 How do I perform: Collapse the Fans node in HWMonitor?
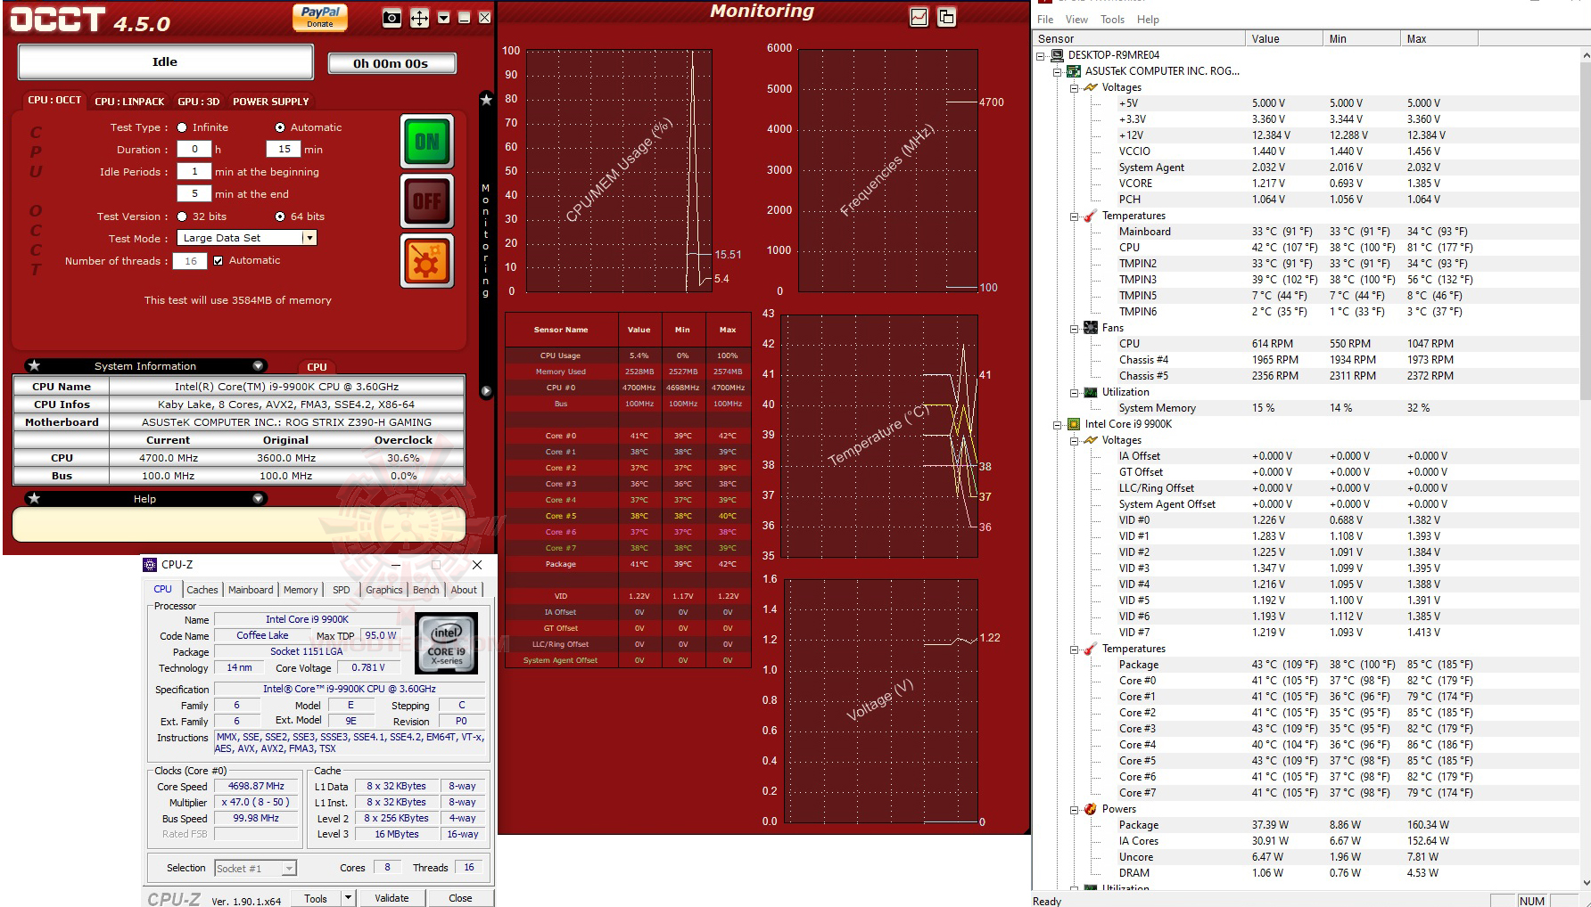[1074, 328]
